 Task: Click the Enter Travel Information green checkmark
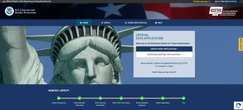click(x=121, y=98)
